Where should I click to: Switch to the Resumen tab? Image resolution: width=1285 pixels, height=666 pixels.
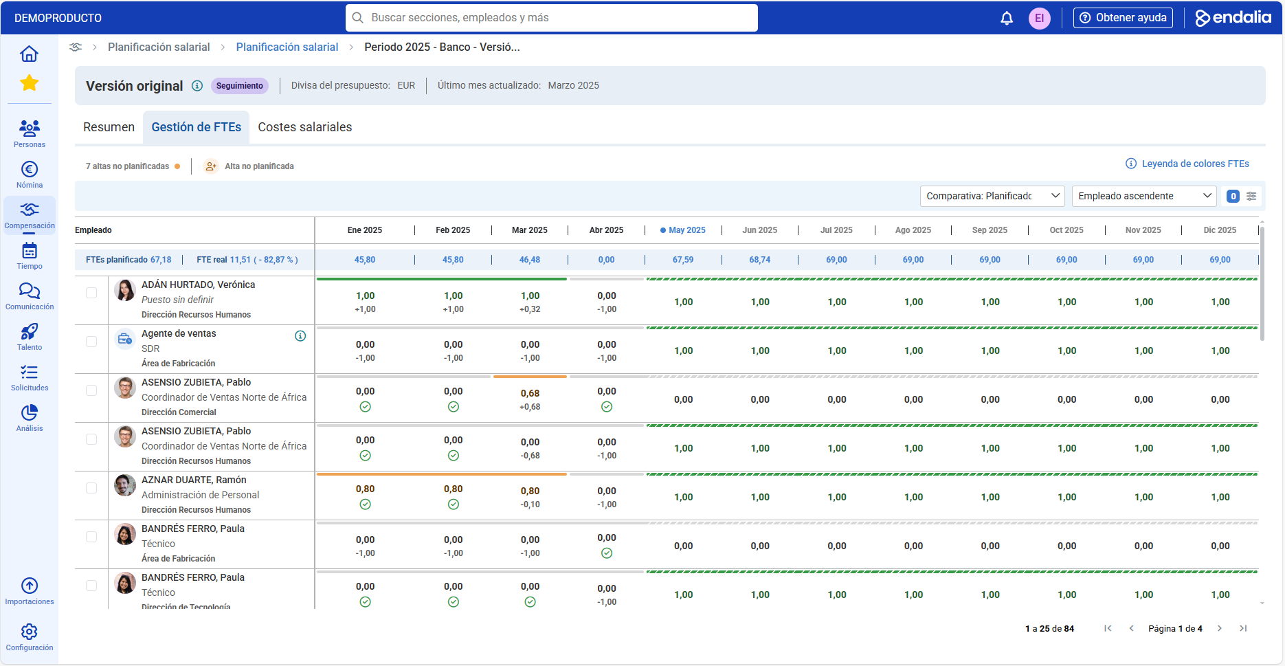click(109, 127)
